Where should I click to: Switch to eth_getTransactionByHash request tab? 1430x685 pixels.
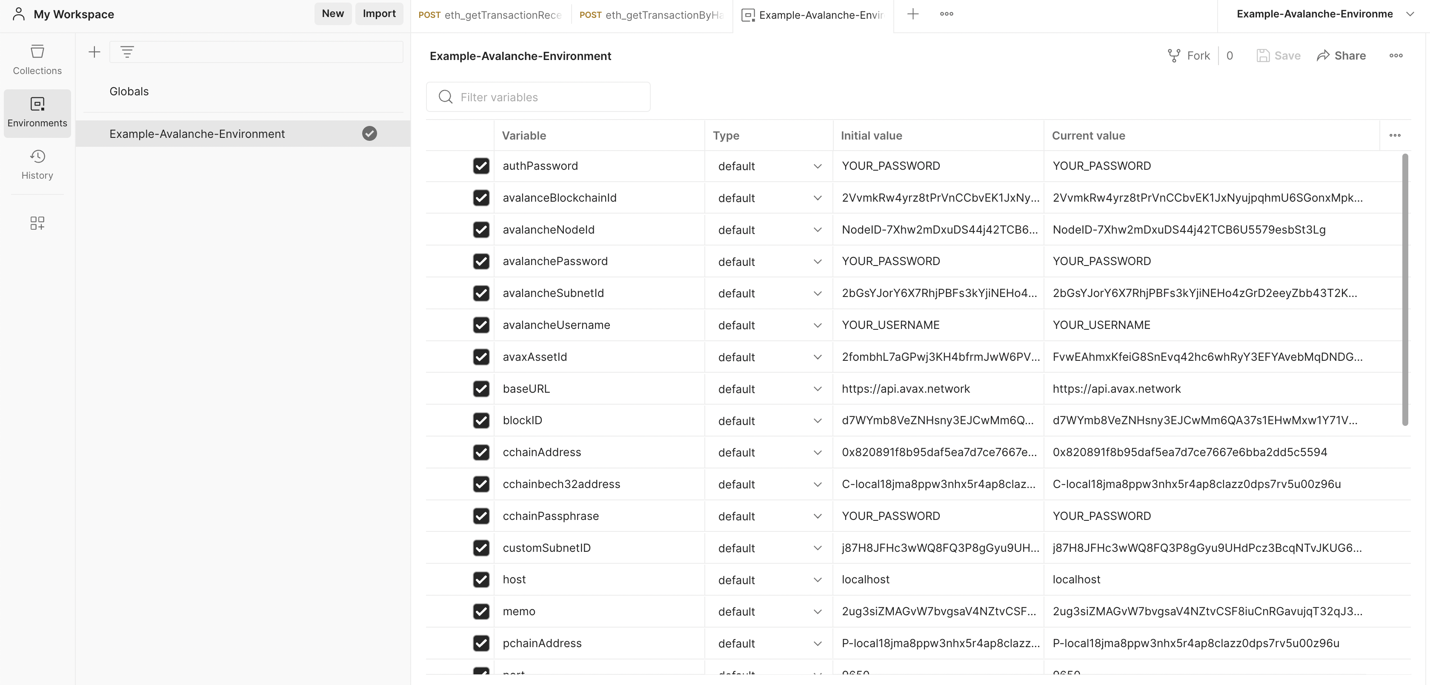pos(652,15)
